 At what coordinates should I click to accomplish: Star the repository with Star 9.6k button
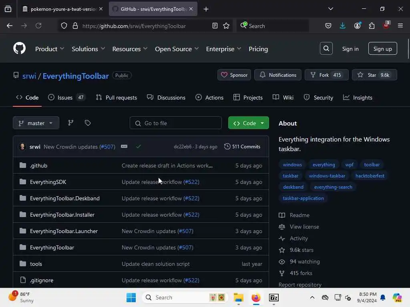tap(374, 75)
